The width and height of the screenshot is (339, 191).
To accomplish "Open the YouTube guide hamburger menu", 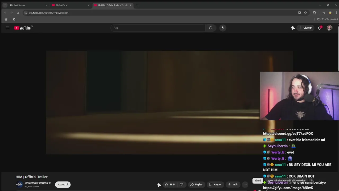I will [x=8, y=28].
